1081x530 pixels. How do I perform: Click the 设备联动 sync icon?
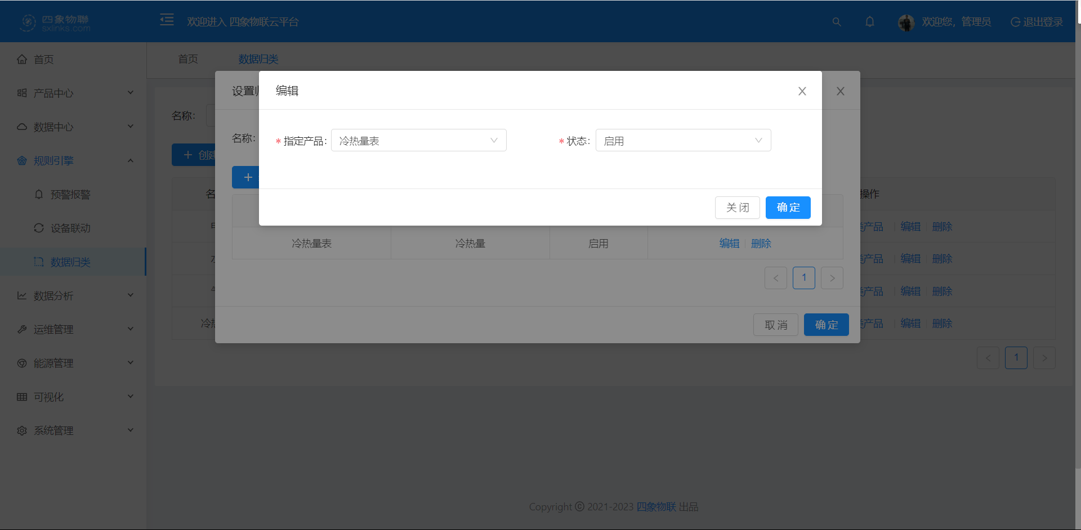38,228
